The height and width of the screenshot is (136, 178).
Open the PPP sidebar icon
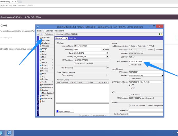point(41,51)
